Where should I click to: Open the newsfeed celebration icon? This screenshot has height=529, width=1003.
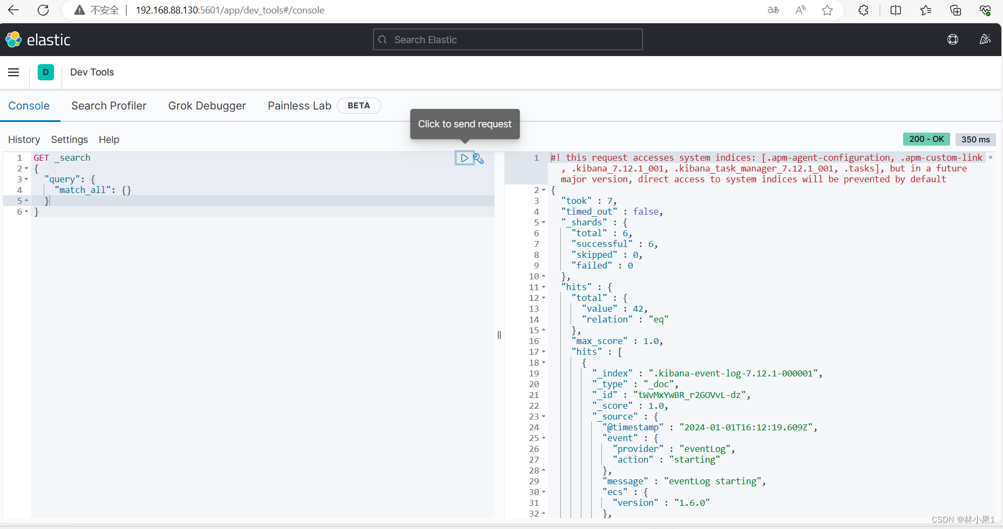985,39
